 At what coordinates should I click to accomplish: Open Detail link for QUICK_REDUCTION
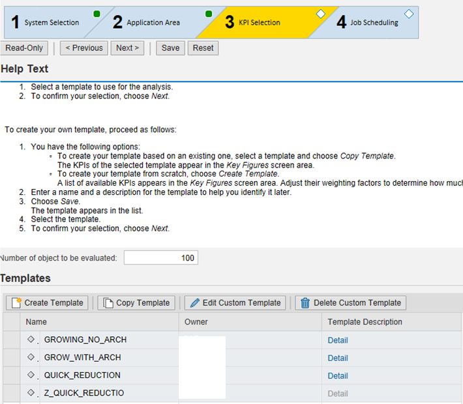(x=338, y=376)
